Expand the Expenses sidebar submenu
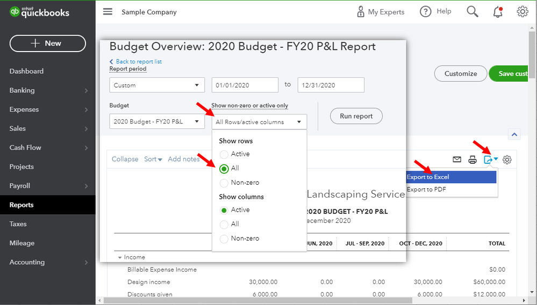 (x=86, y=110)
